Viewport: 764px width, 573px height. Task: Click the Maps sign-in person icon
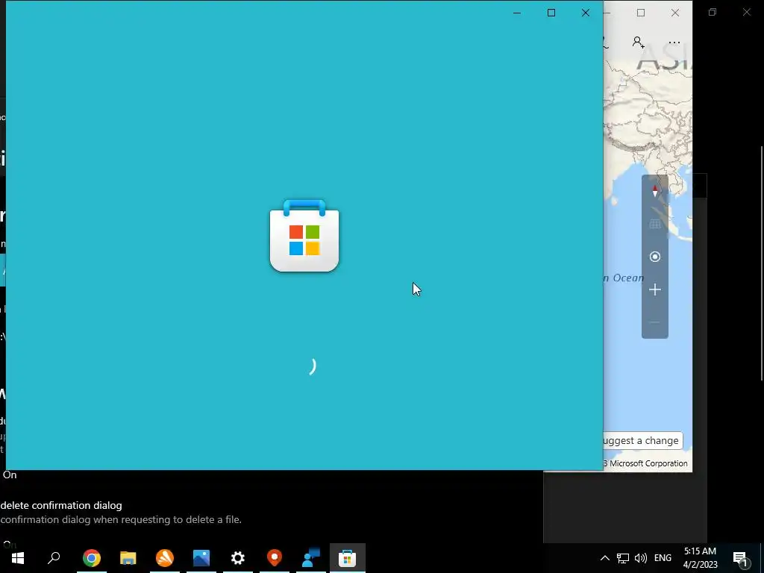[x=639, y=43]
